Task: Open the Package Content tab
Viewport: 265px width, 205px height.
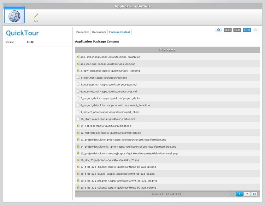Action: (x=119, y=32)
